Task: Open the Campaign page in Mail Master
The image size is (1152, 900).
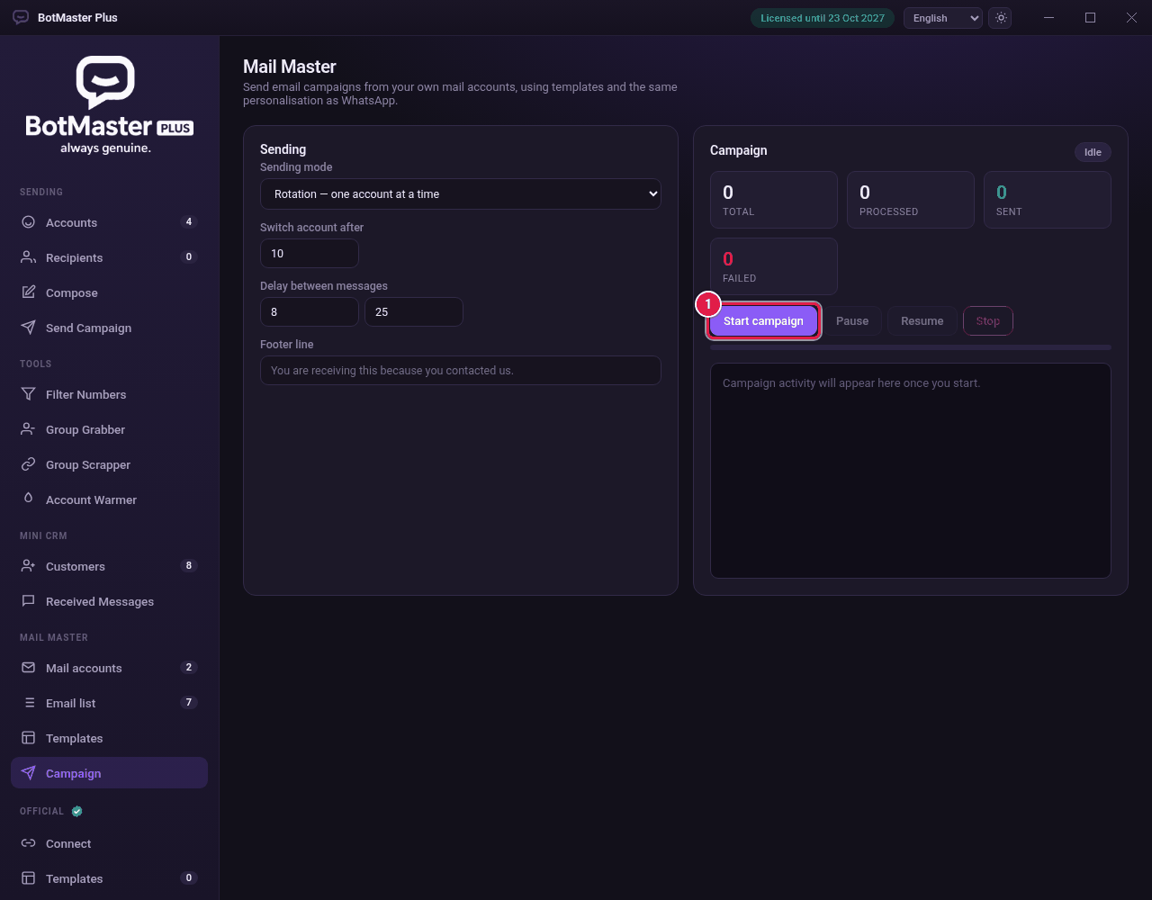Action: point(109,773)
